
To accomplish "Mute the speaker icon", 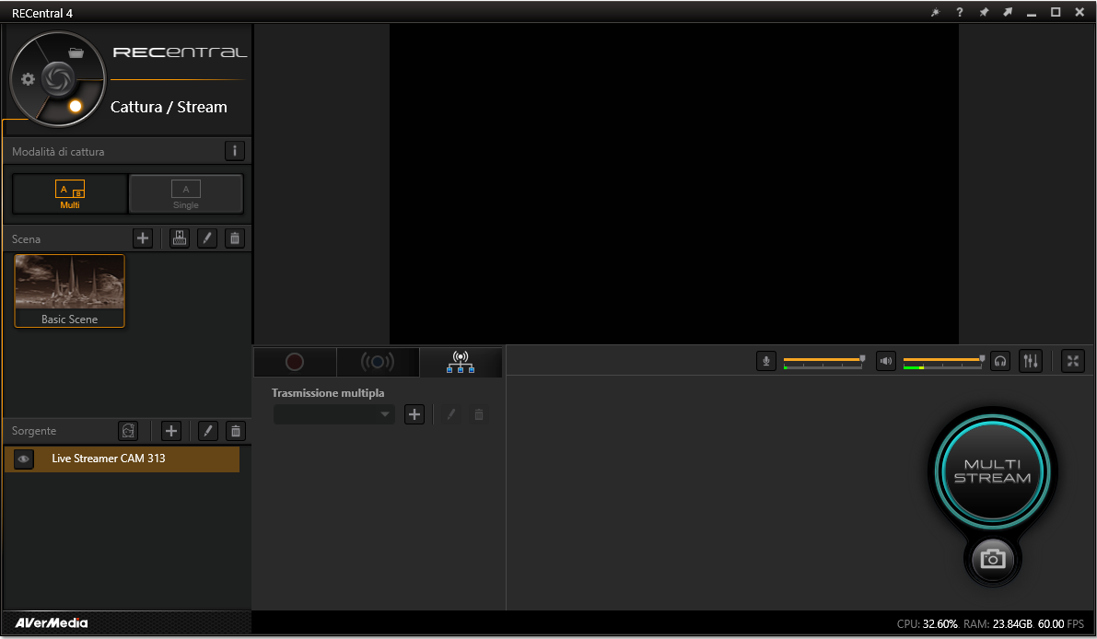I will pos(886,361).
